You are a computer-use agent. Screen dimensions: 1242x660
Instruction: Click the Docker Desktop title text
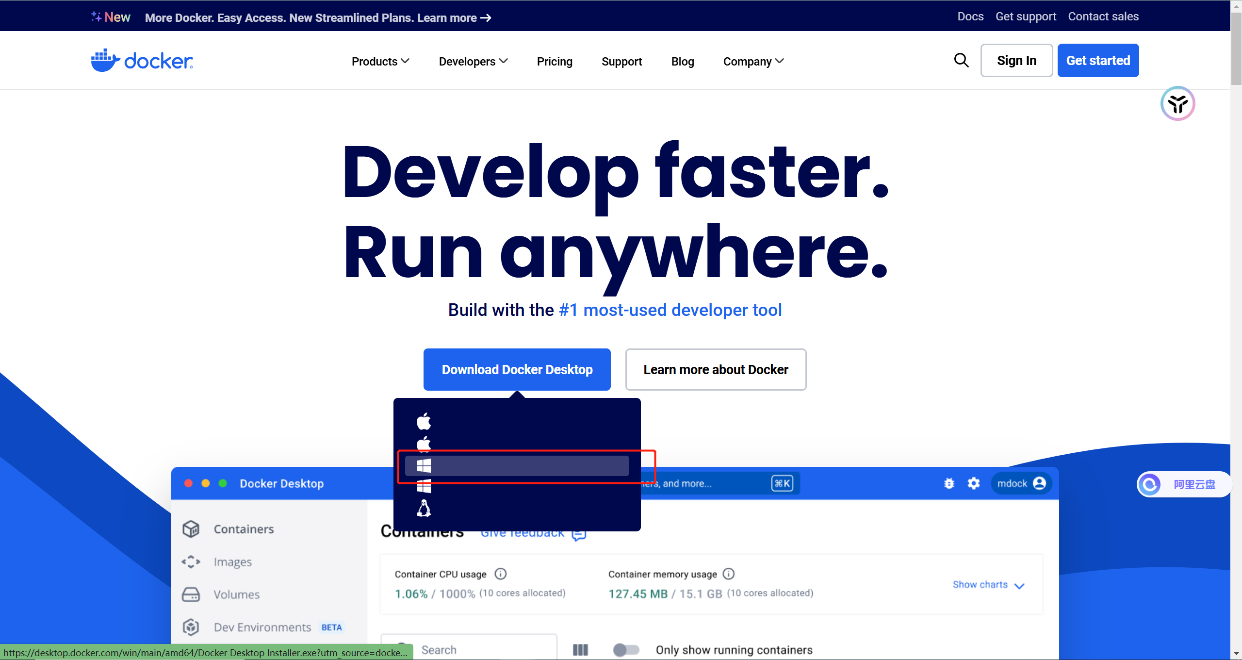pos(281,483)
